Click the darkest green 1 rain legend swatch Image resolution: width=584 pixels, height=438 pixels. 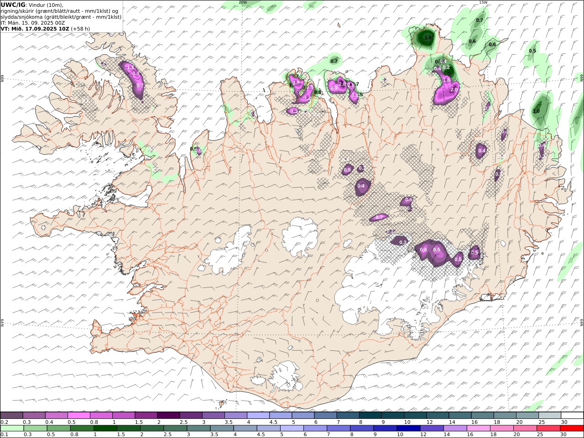[105, 428]
